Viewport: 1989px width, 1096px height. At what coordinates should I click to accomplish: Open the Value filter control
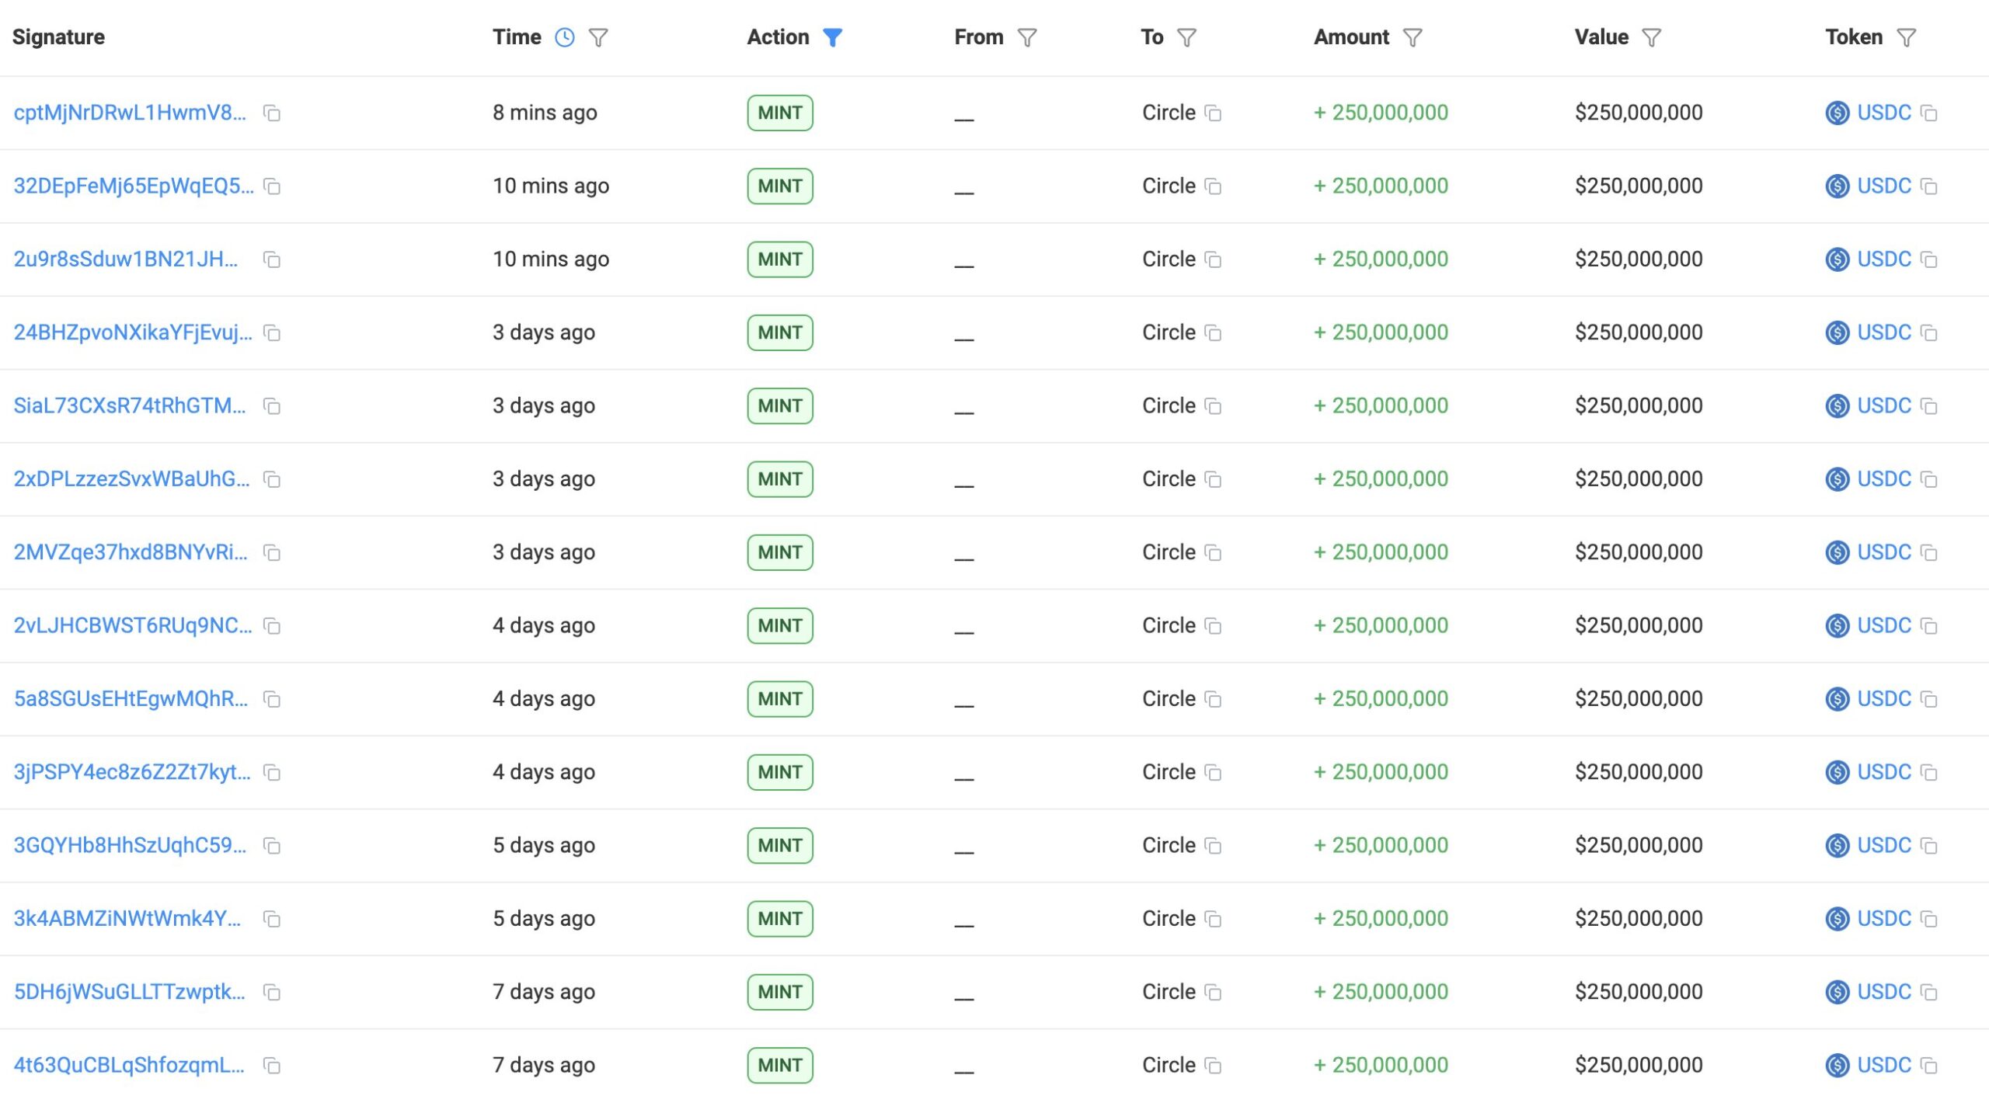1651,37
